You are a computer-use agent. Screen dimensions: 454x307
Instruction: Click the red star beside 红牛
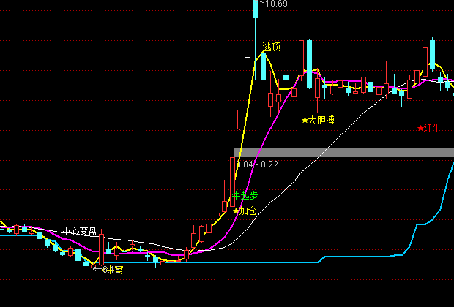420,129
